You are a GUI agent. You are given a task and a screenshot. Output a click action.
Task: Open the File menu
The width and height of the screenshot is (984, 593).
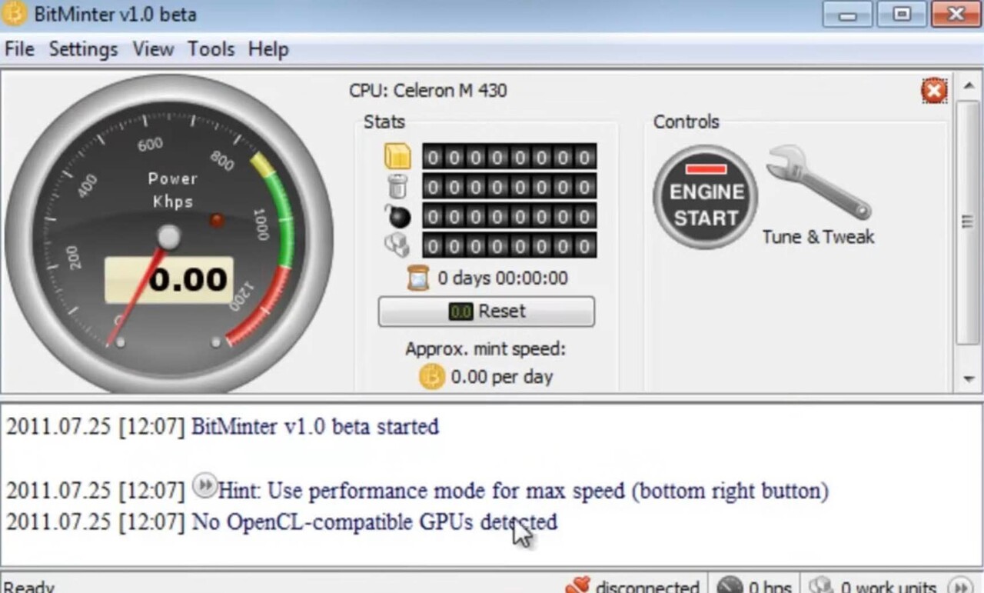point(19,49)
